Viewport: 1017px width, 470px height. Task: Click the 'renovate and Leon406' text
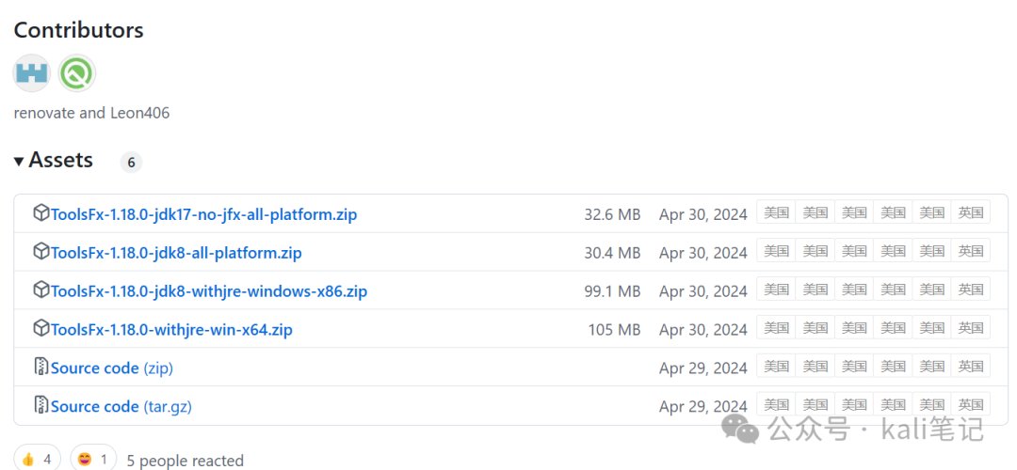tap(91, 113)
